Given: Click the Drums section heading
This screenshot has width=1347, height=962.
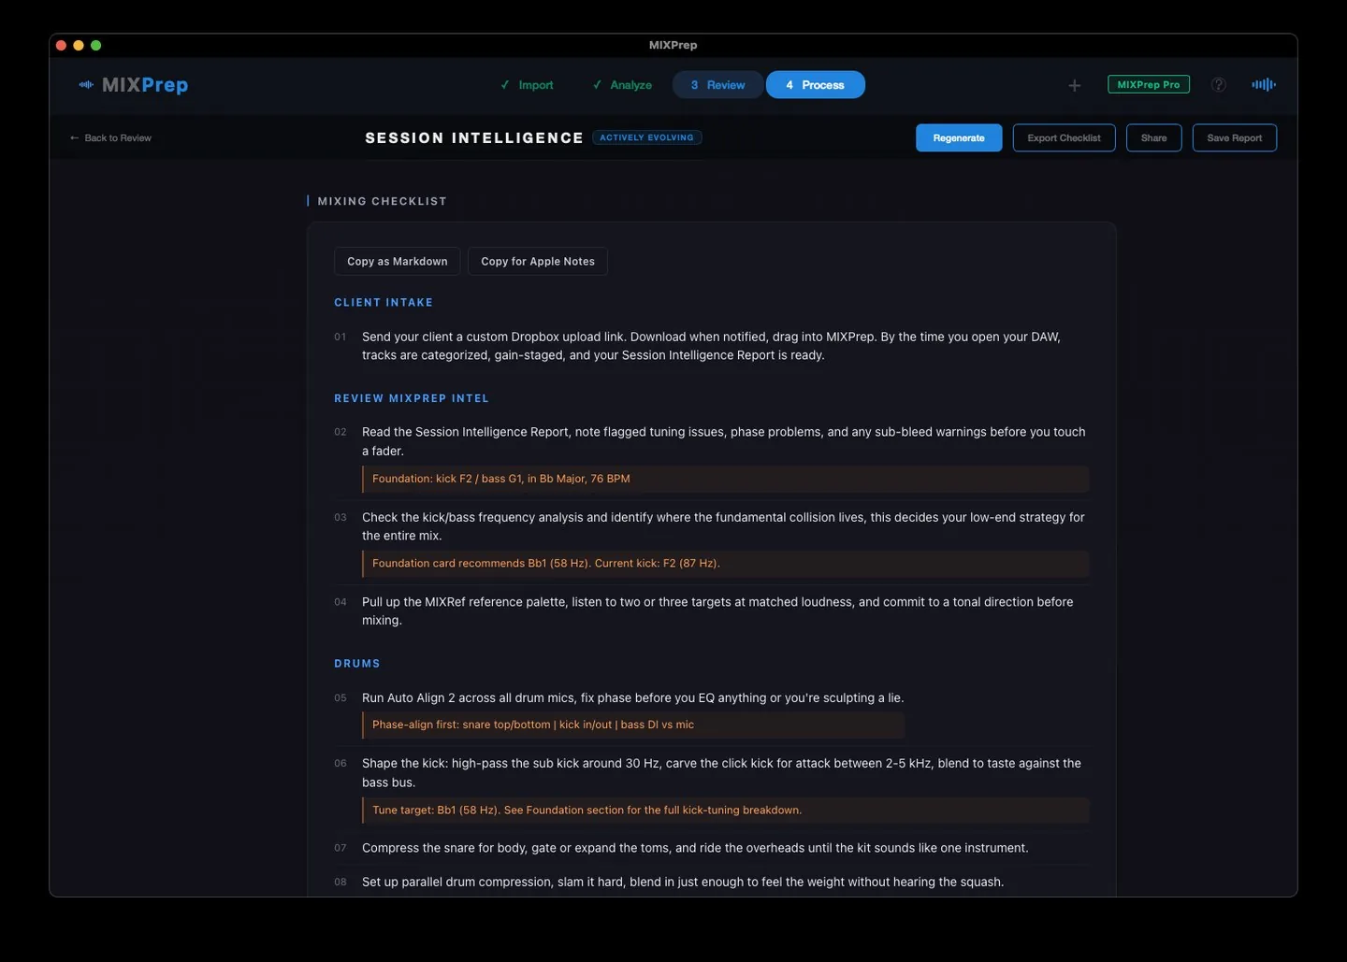Looking at the screenshot, I should (x=357, y=664).
